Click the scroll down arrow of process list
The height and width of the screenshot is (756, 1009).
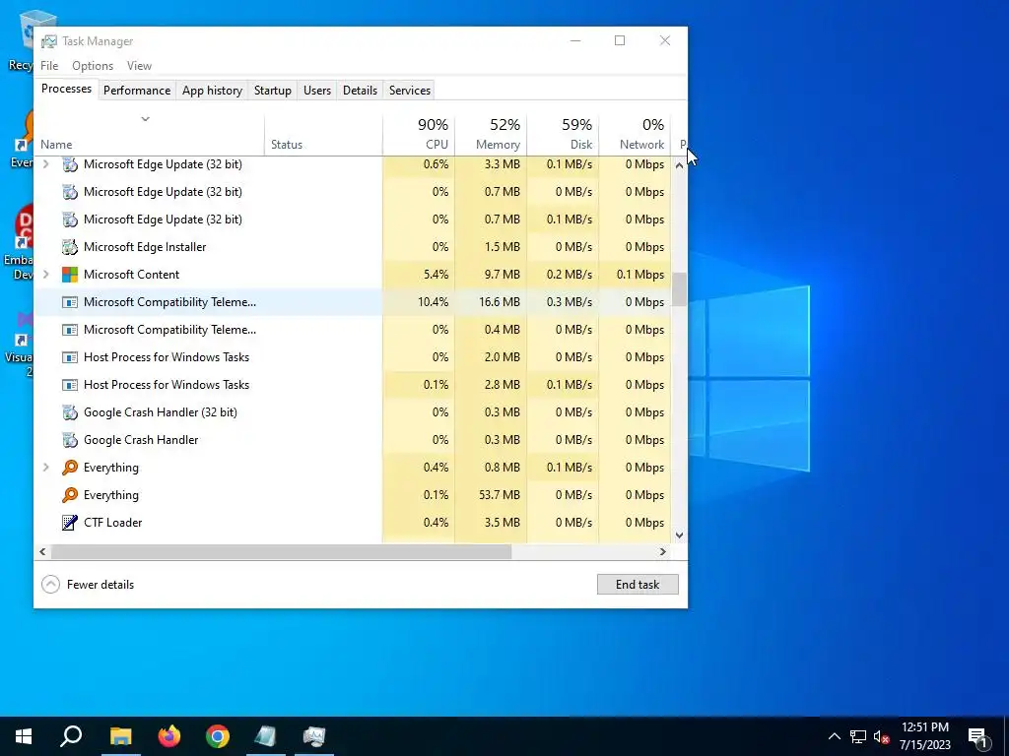coord(680,535)
